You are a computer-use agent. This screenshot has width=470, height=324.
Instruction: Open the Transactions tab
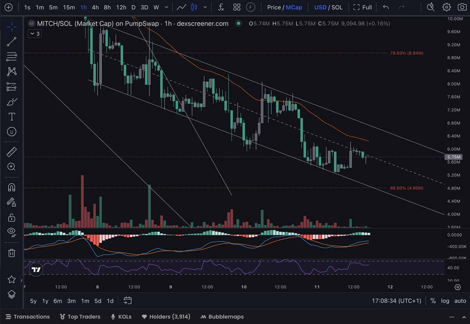pos(28,317)
